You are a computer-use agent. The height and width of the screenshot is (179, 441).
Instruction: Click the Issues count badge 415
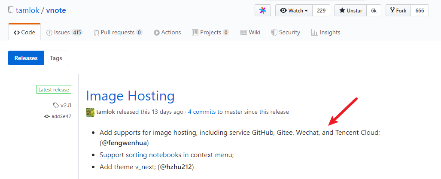click(77, 33)
